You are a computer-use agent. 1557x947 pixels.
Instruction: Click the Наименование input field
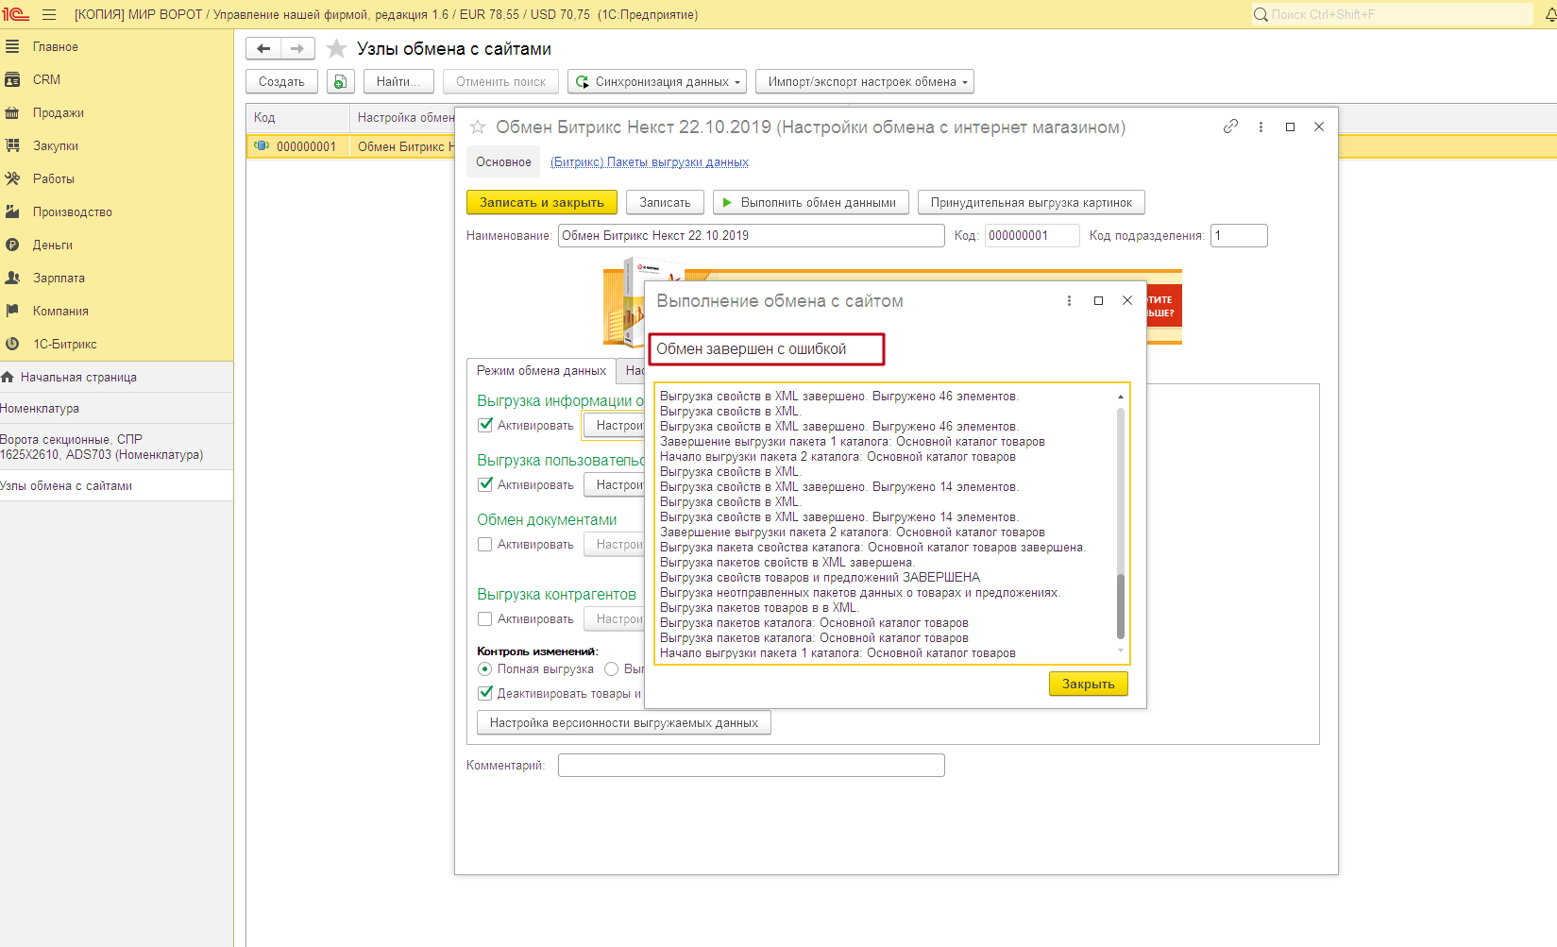(751, 235)
